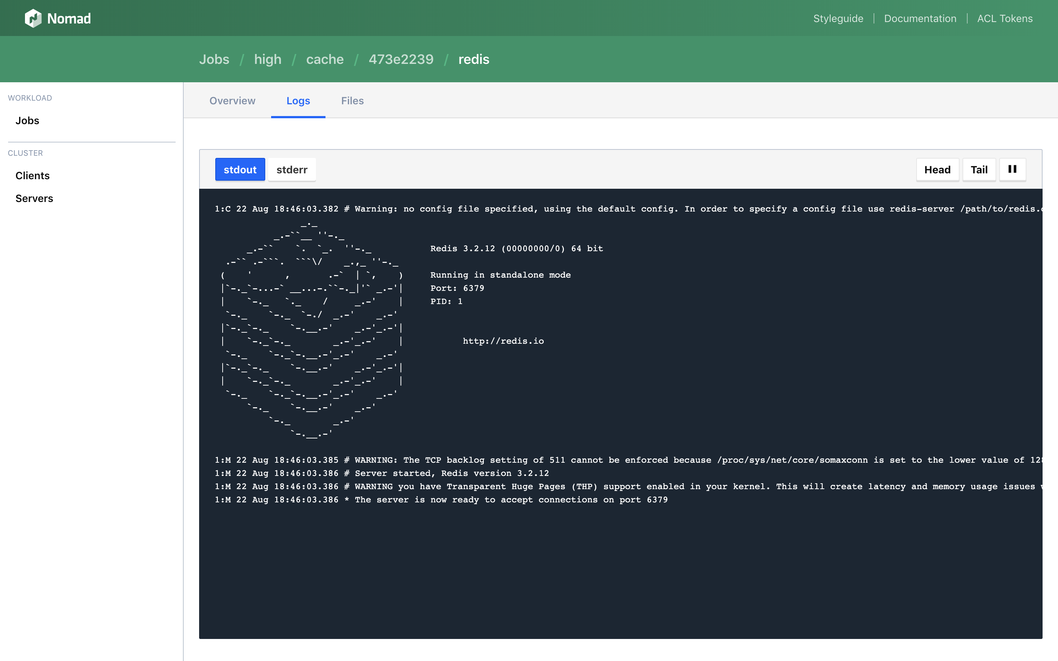Jump to the Tail of the log
Image resolution: width=1058 pixels, height=661 pixels.
pyautogui.click(x=979, y=170)
